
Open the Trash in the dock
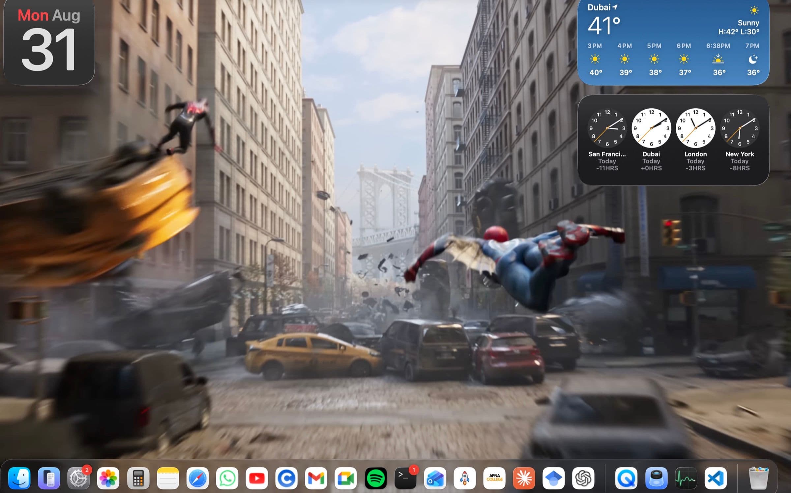[758, 478]
